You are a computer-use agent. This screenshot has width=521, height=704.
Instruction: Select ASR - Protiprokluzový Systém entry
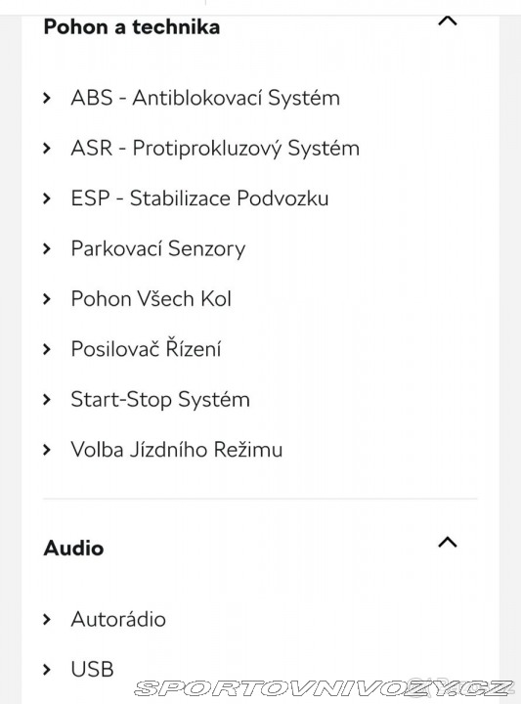215,149
